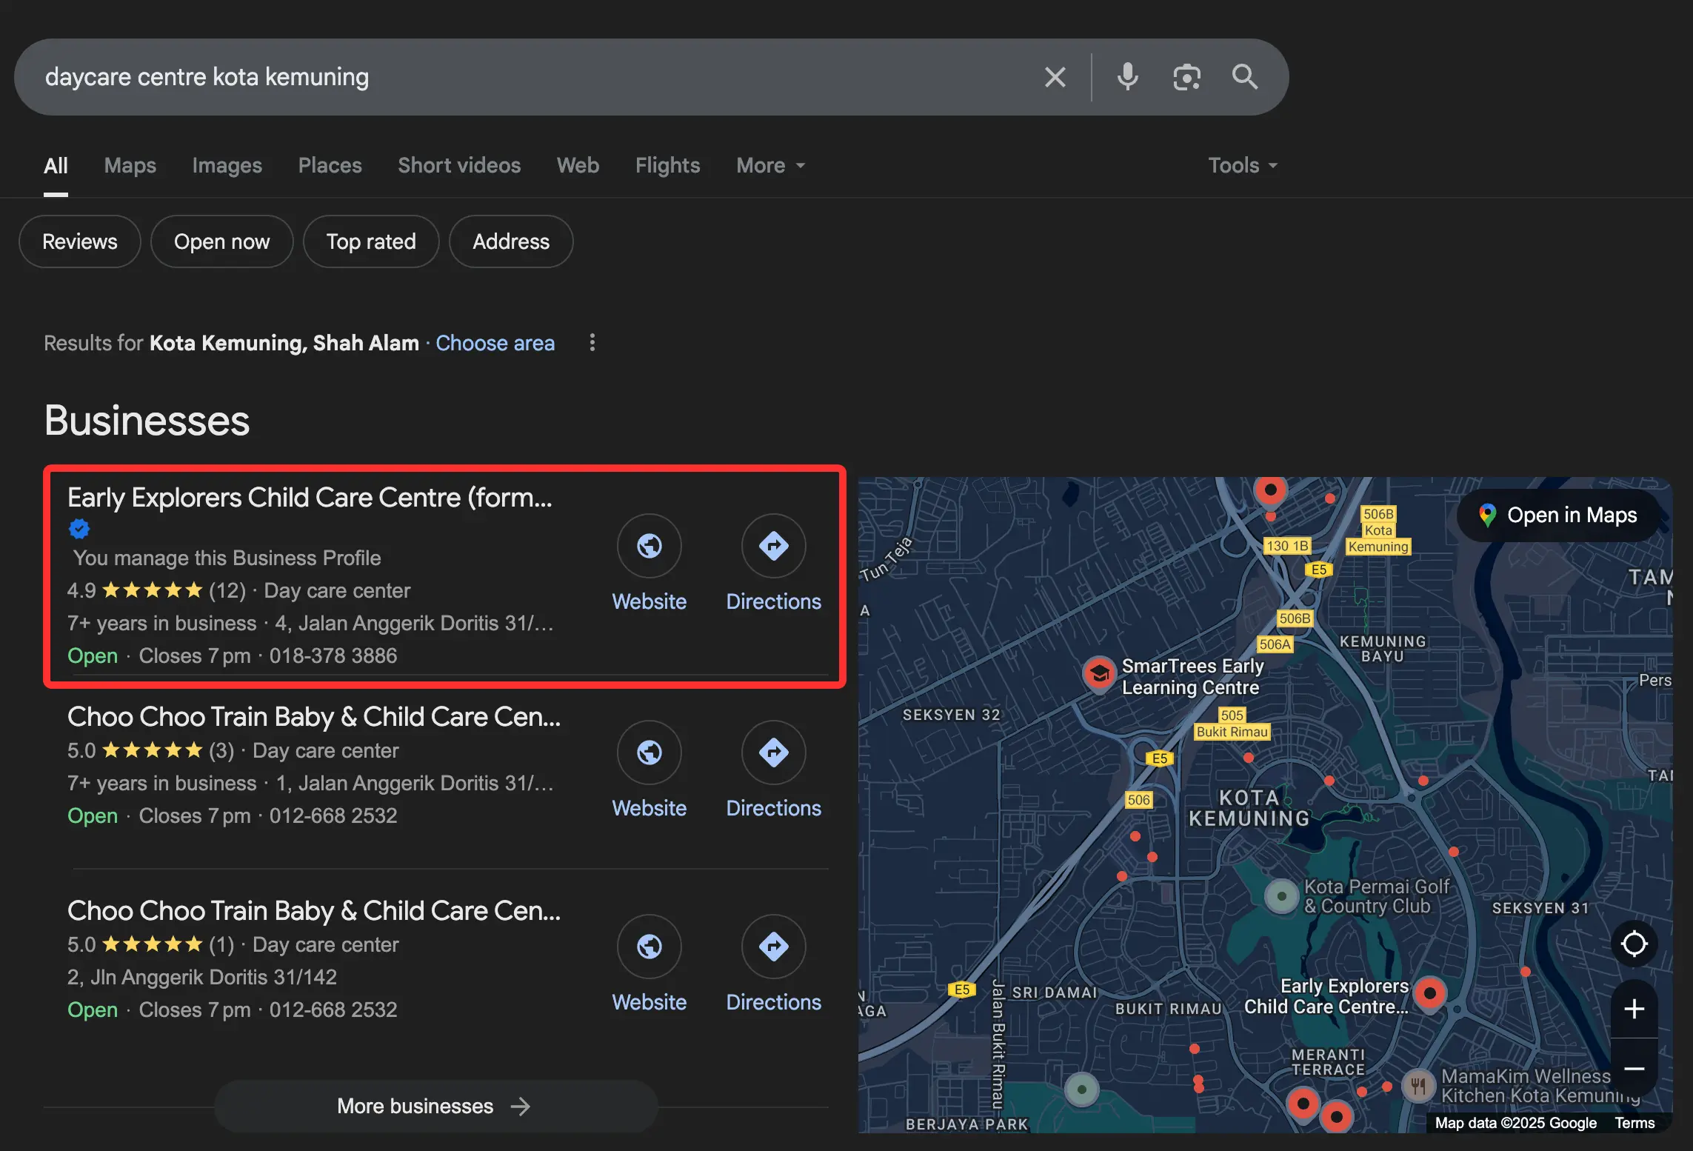The width and height of the screenshot is (1693, 1151).
Task: Select the Early Explorers Child Care Centre map pin
Action: 1429,994
